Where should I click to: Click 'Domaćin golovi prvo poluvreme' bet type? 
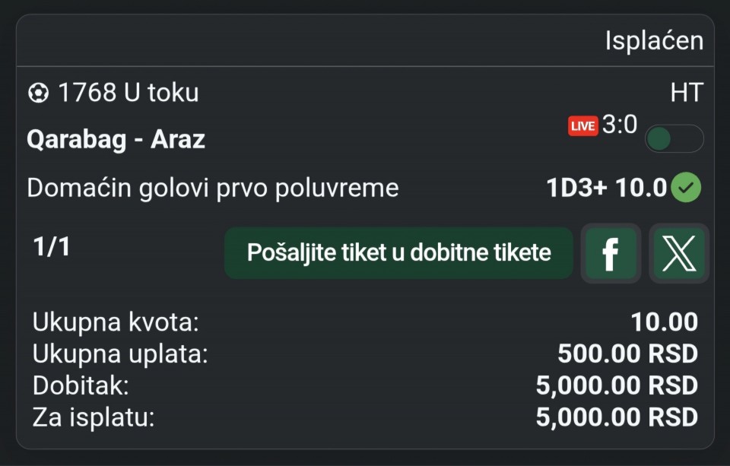coord(213,188)
